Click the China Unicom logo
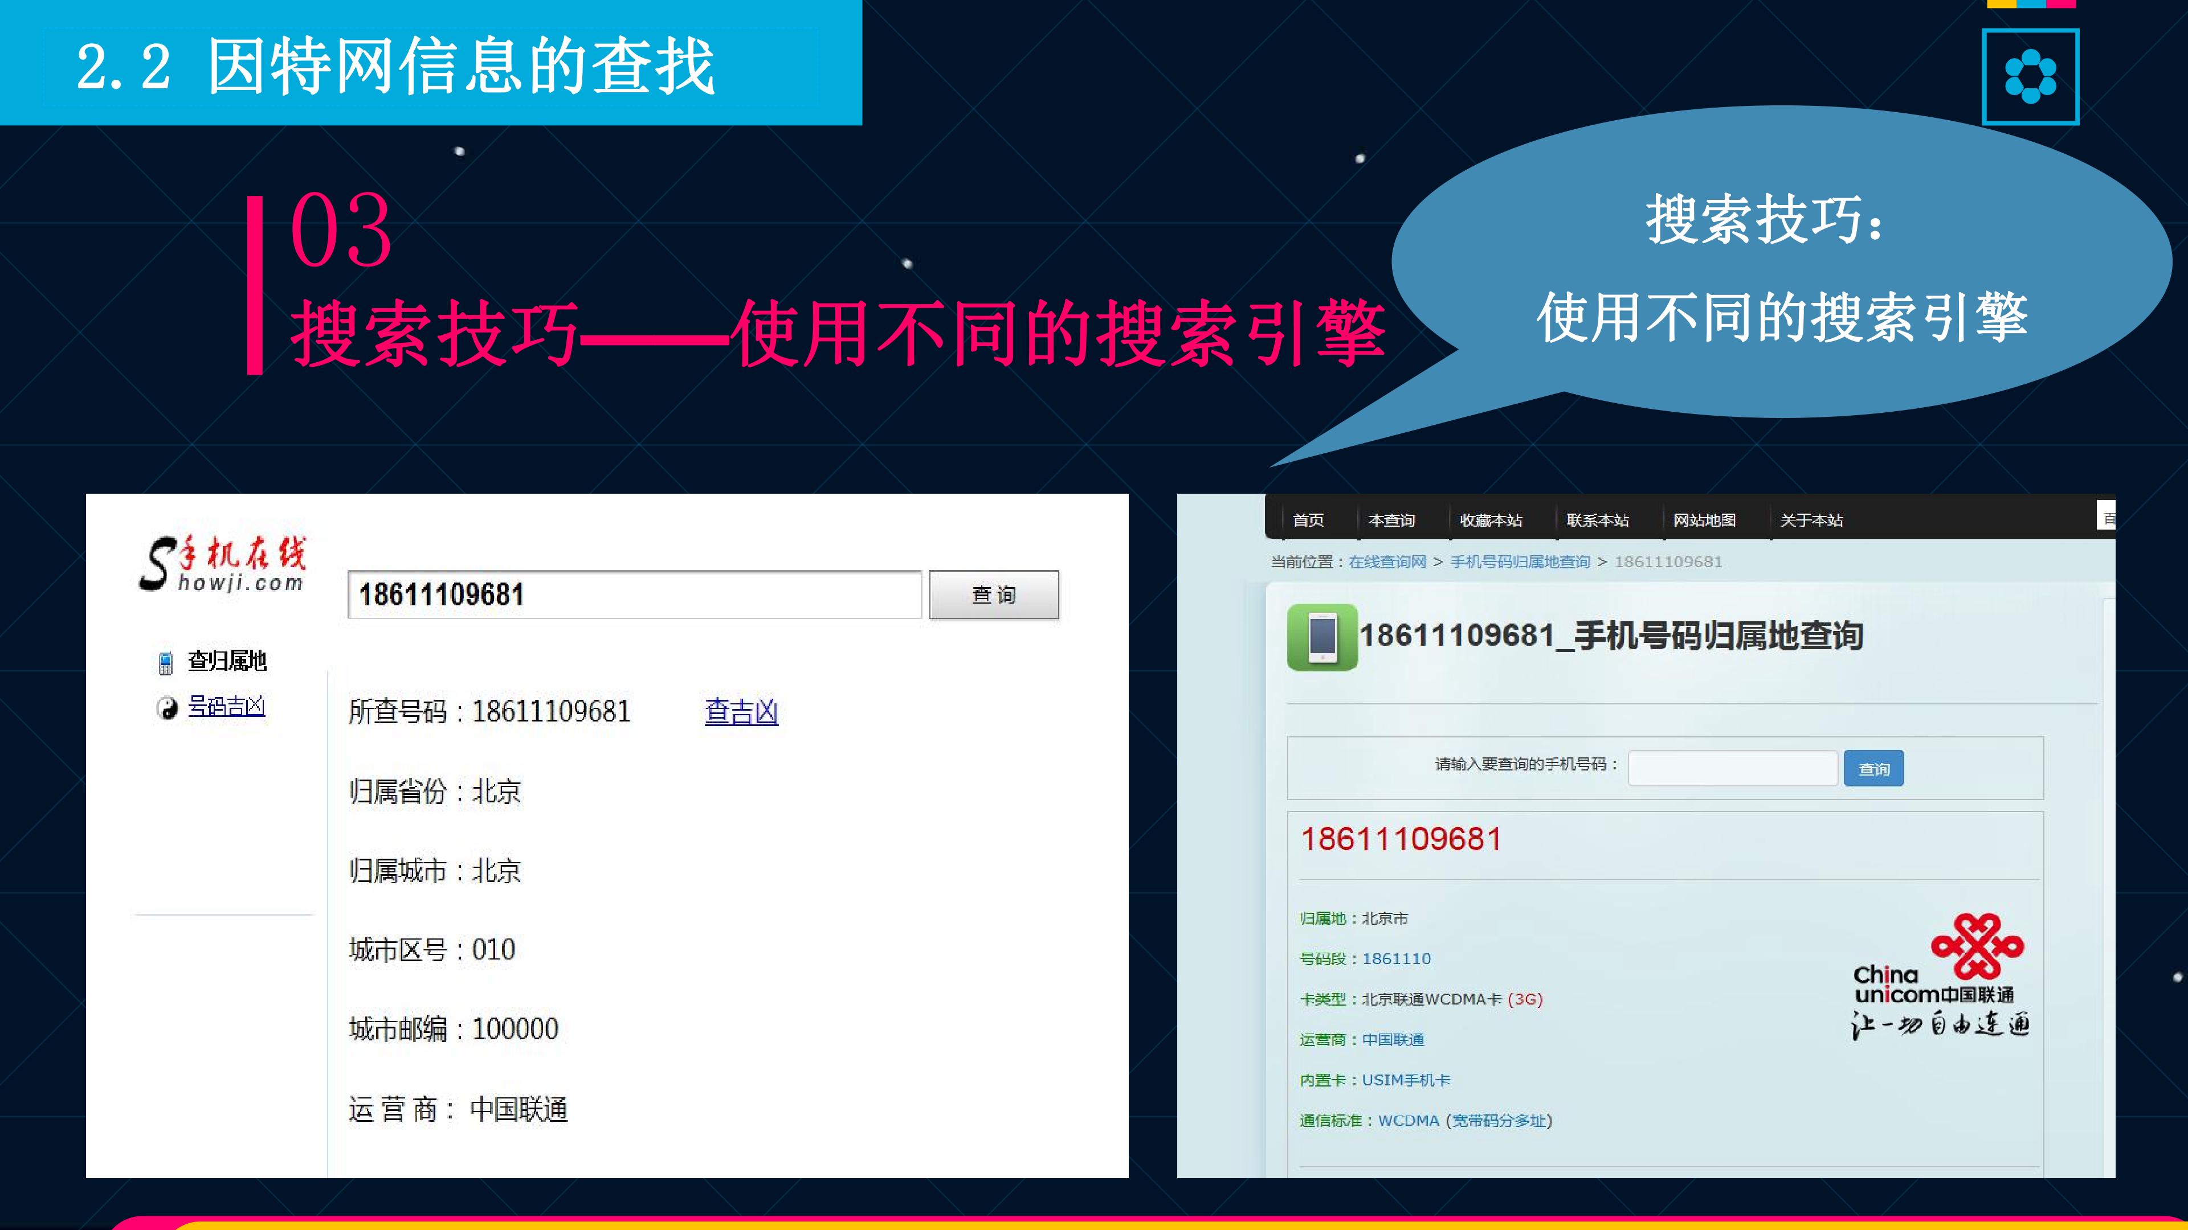Screen dimensions: 2188x1230 (1941, 976)
